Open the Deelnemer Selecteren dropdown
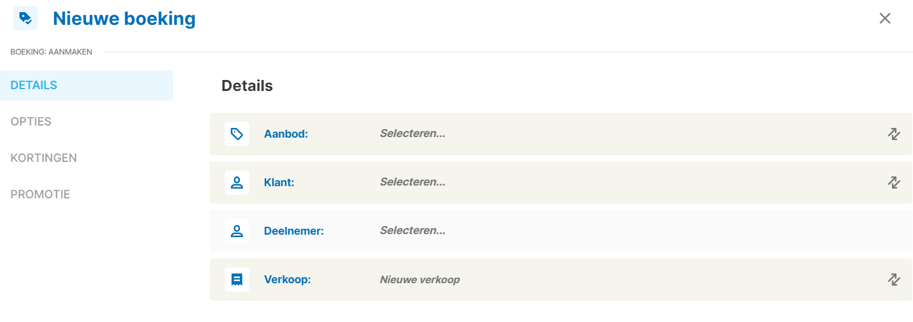Screen dimensions: 913x322 tap(412, 230)
